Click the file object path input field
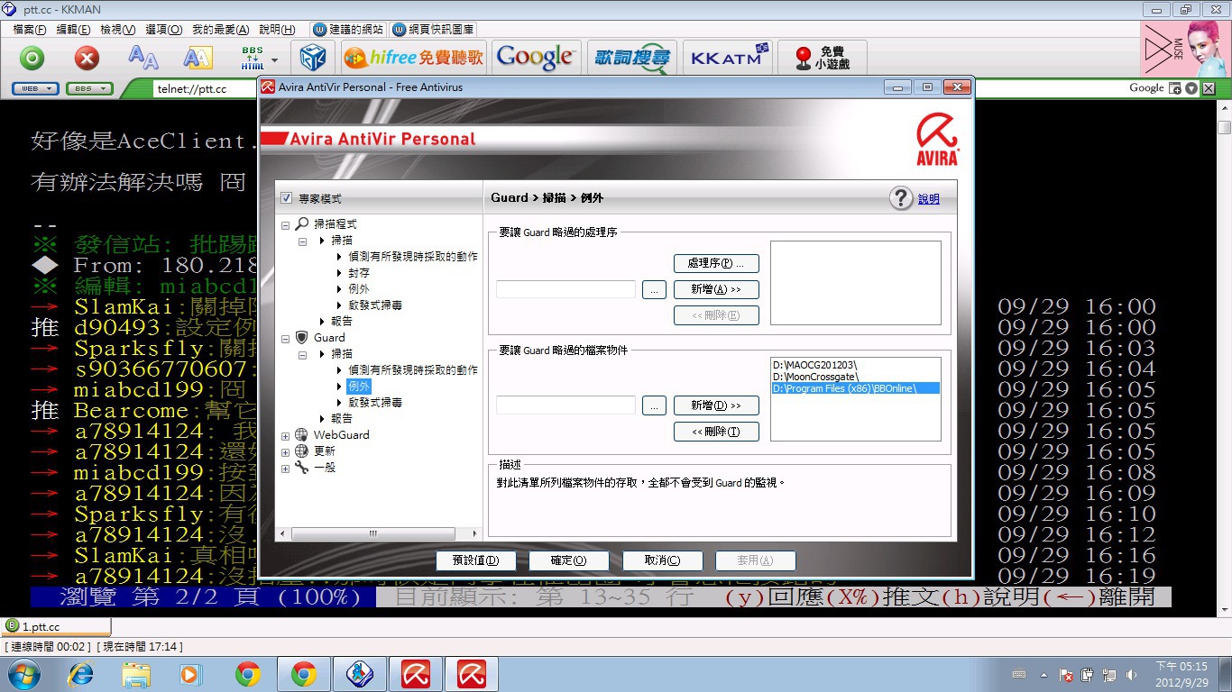 (x=566, y=405)
